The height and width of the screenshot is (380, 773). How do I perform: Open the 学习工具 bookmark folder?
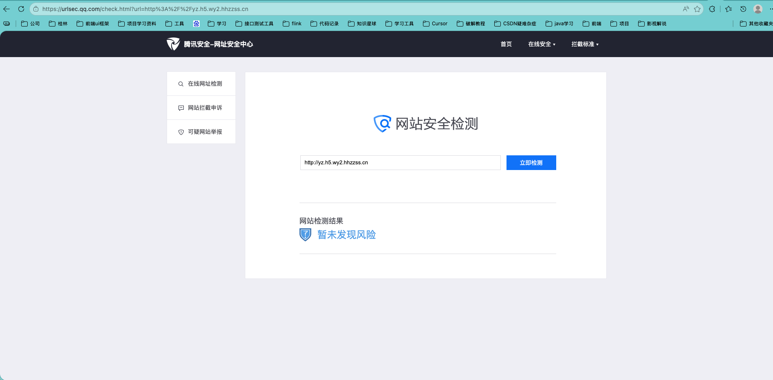click(x=400, y=24)
